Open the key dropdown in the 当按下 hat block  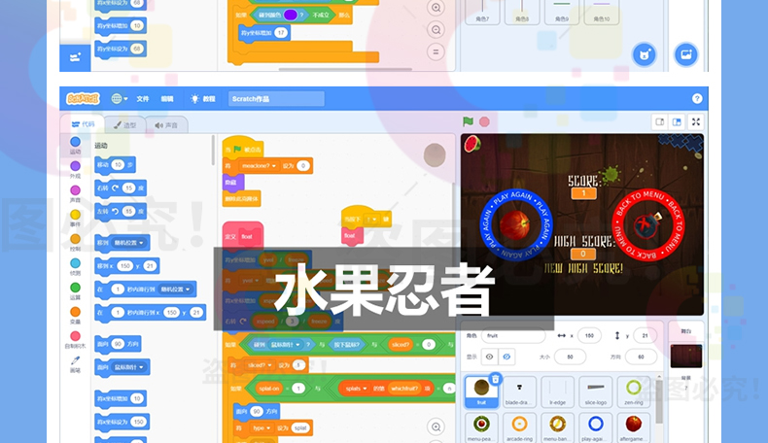(371, 220)
